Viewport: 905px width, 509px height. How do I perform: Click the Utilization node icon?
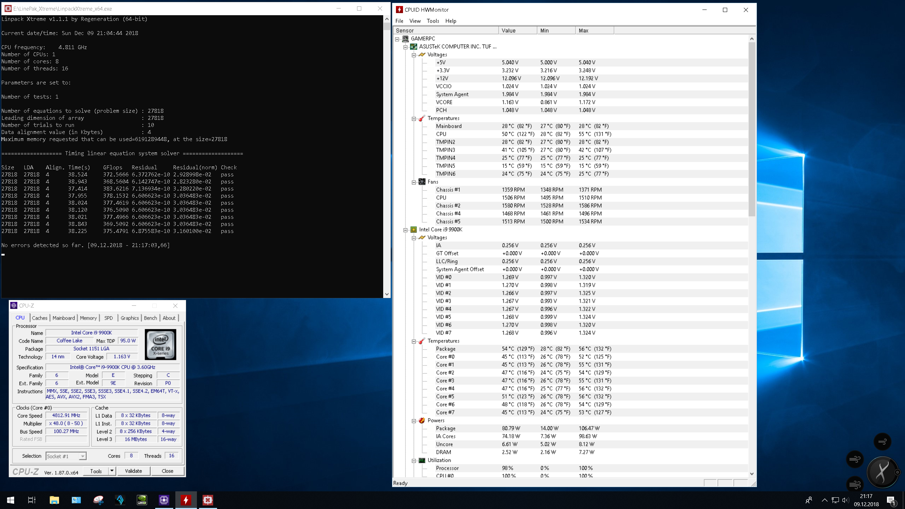click(x=422, y=460)
